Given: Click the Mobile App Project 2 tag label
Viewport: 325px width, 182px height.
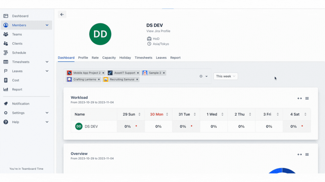Looking at the screenshot, I should [x=87, y=73].
